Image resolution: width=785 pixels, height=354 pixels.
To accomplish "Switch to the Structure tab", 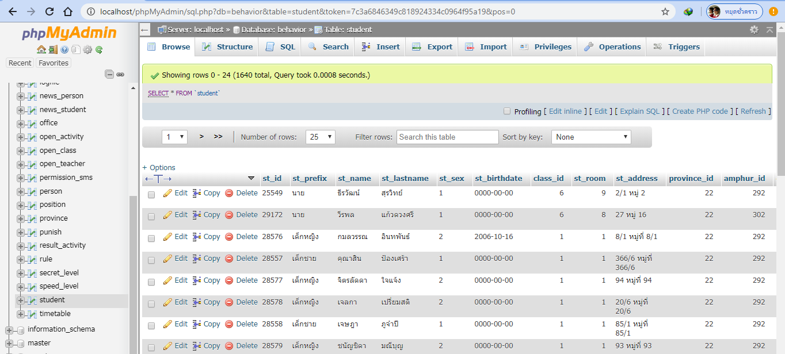I will (x=227, y=47).
